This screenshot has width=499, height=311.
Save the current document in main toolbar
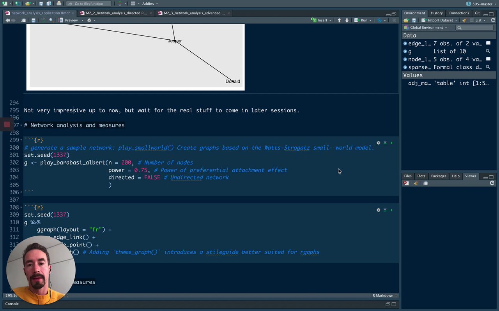(41, 3)
